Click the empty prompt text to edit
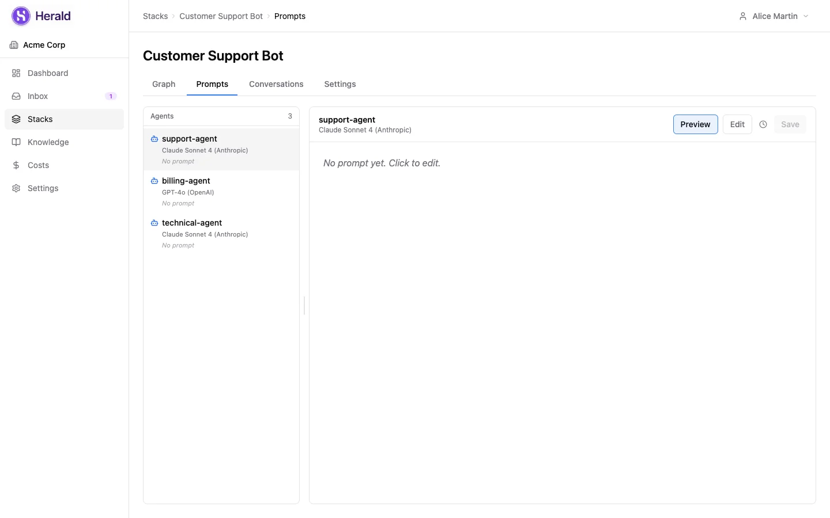830x518 pixels. click(382, 163)
